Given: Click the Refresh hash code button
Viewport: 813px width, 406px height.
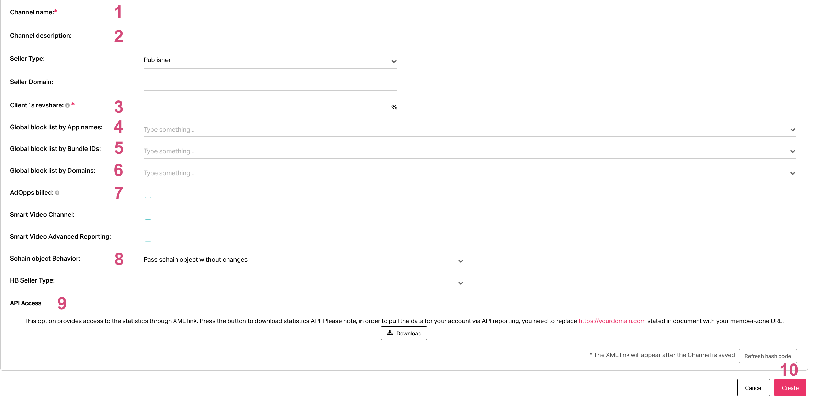Looking at the screenshot, I should click(768, 356).
